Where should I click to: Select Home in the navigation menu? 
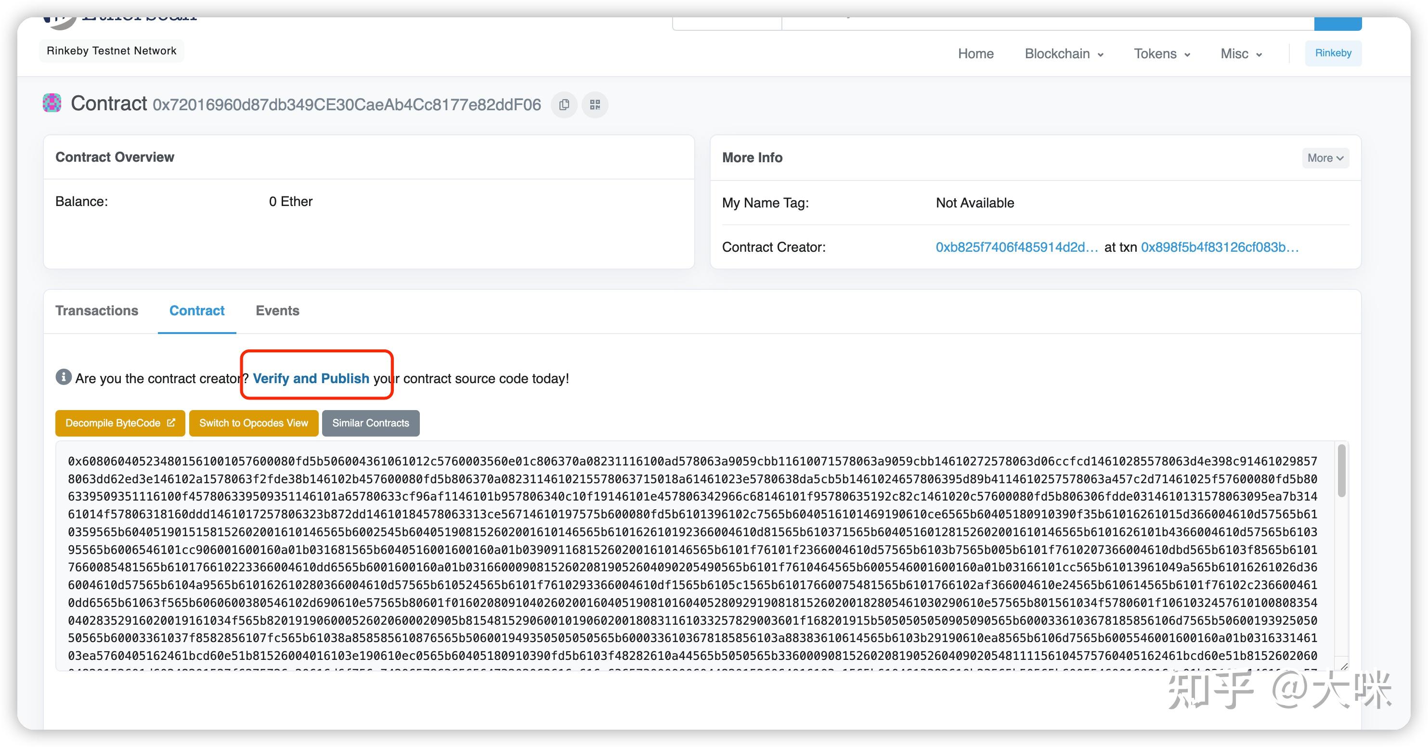tap(975, 53)
